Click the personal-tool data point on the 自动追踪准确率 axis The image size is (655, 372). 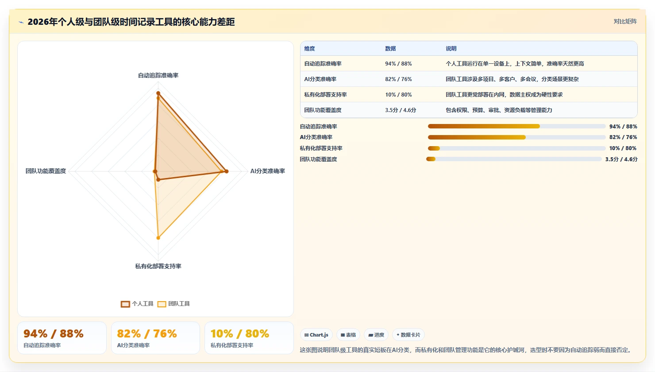click(158, 93)
